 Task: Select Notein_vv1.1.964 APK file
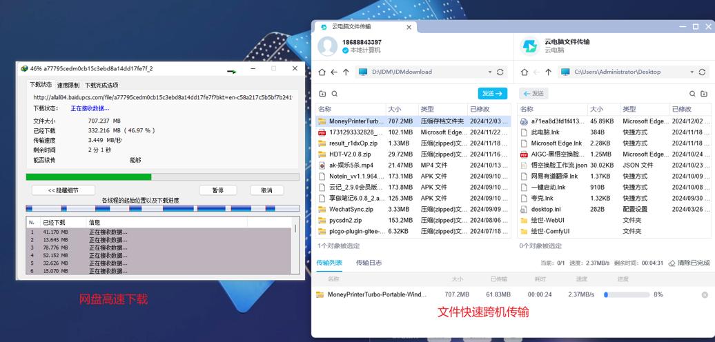point(413,177)
